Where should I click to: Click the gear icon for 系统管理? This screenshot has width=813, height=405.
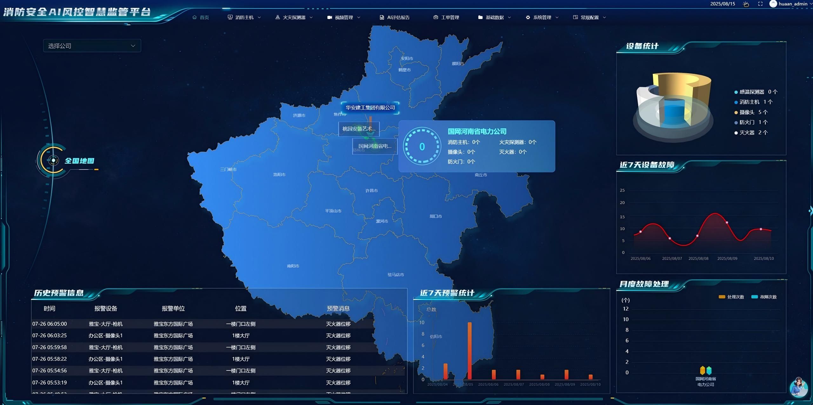click(x=528, y=17)
